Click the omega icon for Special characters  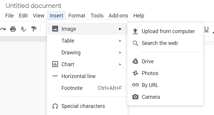coord(55,106)
